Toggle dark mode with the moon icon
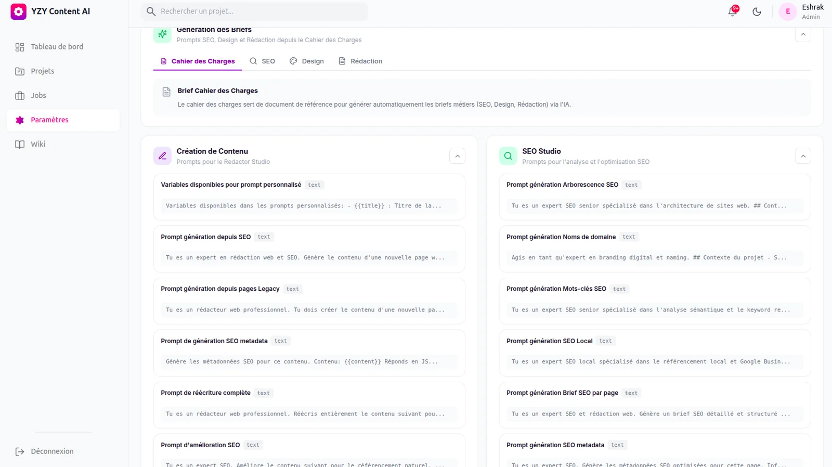 tap(757, 11)
